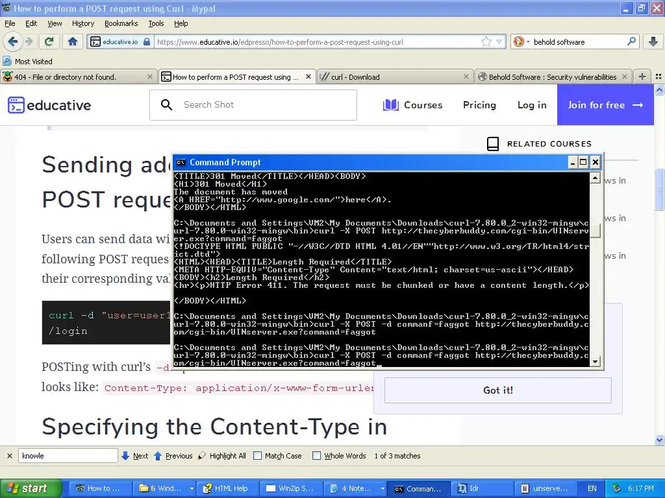Go back with the browser back arrow
The height and width of the screenshot is (498, 665).
[x=13, y=41]
